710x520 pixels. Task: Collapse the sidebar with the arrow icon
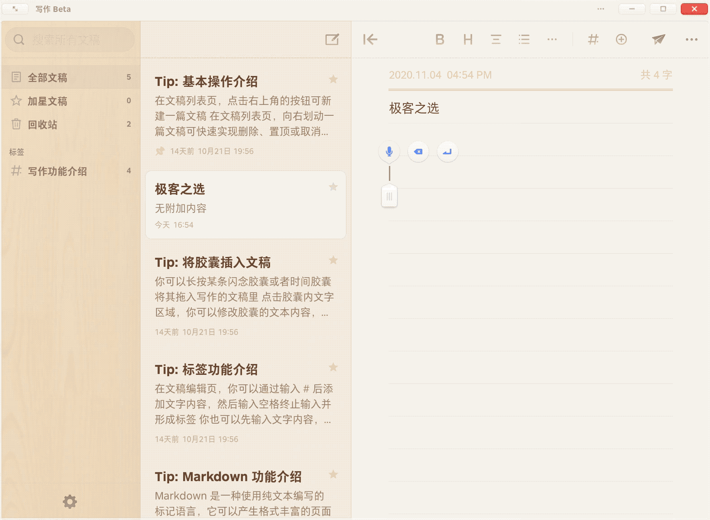pyautogui.click(x=370, y=40)
